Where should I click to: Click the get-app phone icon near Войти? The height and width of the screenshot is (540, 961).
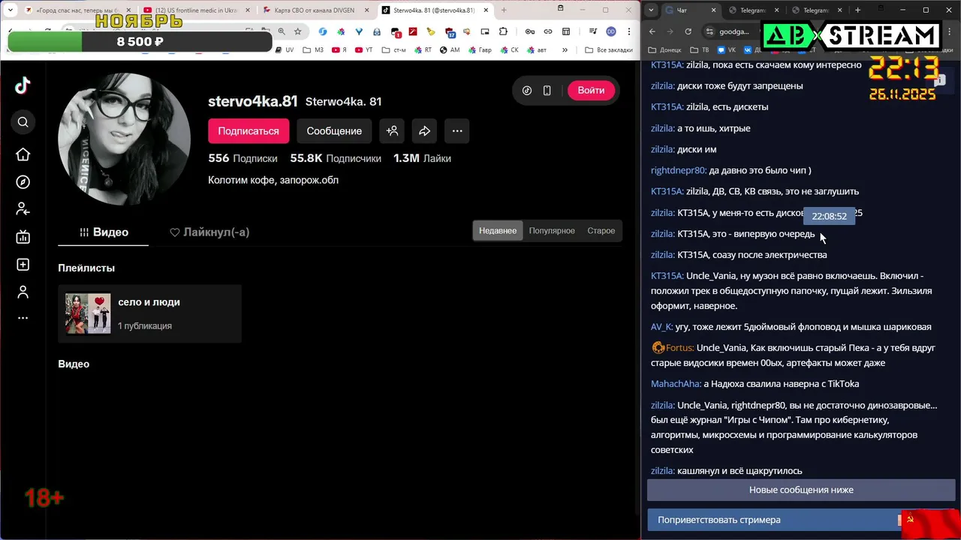[x=547, y=90]
